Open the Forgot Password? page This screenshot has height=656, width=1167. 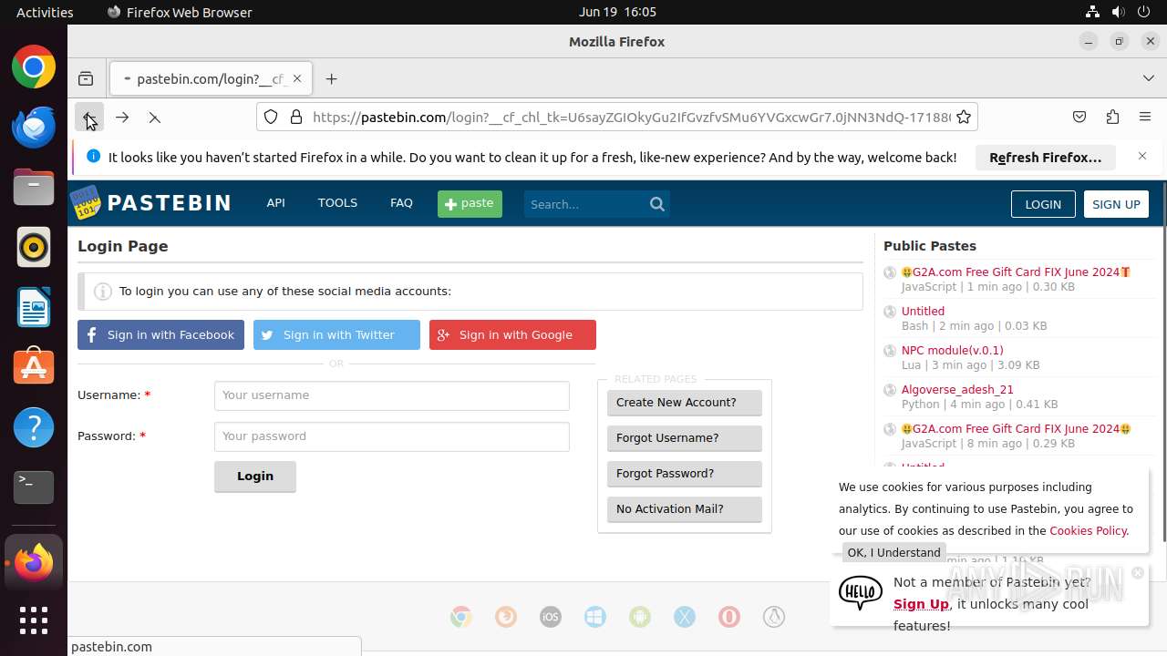tap(684, 473)
